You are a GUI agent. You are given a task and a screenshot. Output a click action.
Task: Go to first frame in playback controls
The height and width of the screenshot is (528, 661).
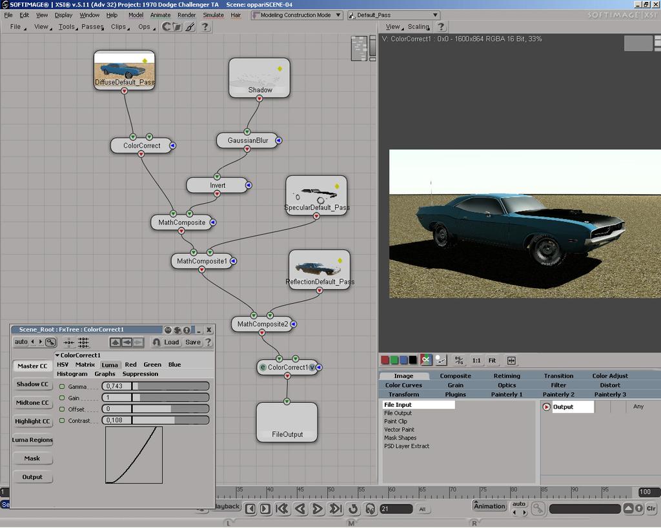[282, 509]
